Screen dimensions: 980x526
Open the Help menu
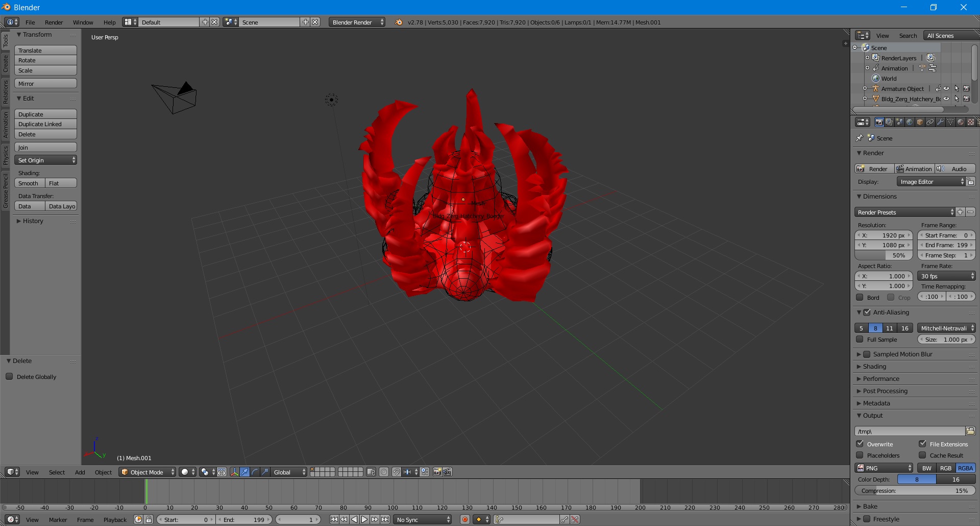[109, 22]
